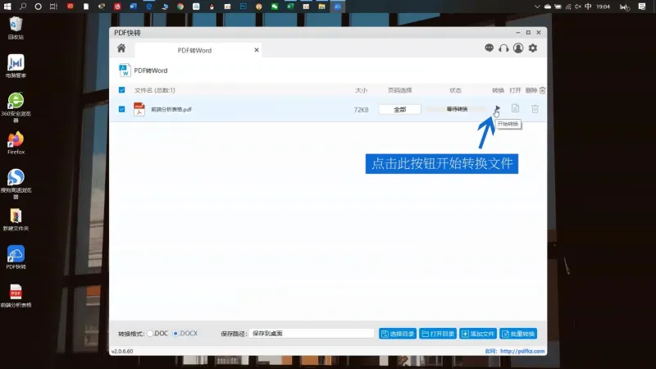Screen dimensions: 656x369
Task: Open converted document icon for 前端分析表格.pdf
Action: [516, 109]
